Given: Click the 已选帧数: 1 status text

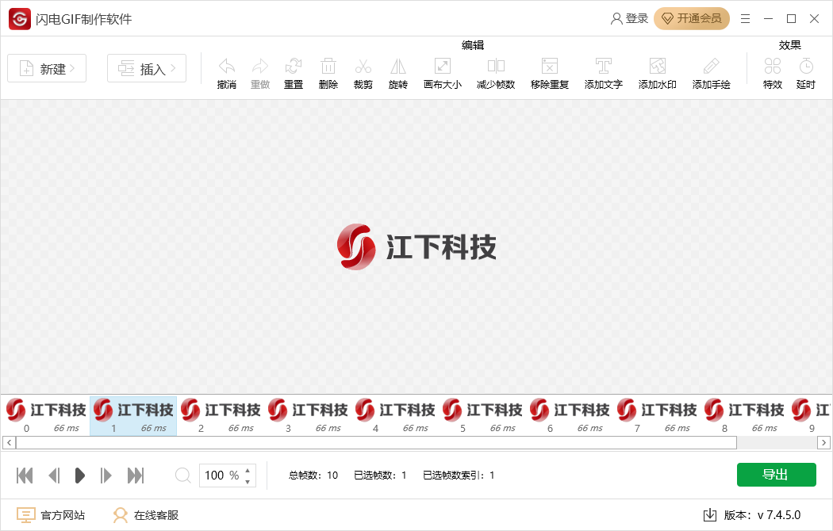Looking at the screenshot, I should pos(380,476).
